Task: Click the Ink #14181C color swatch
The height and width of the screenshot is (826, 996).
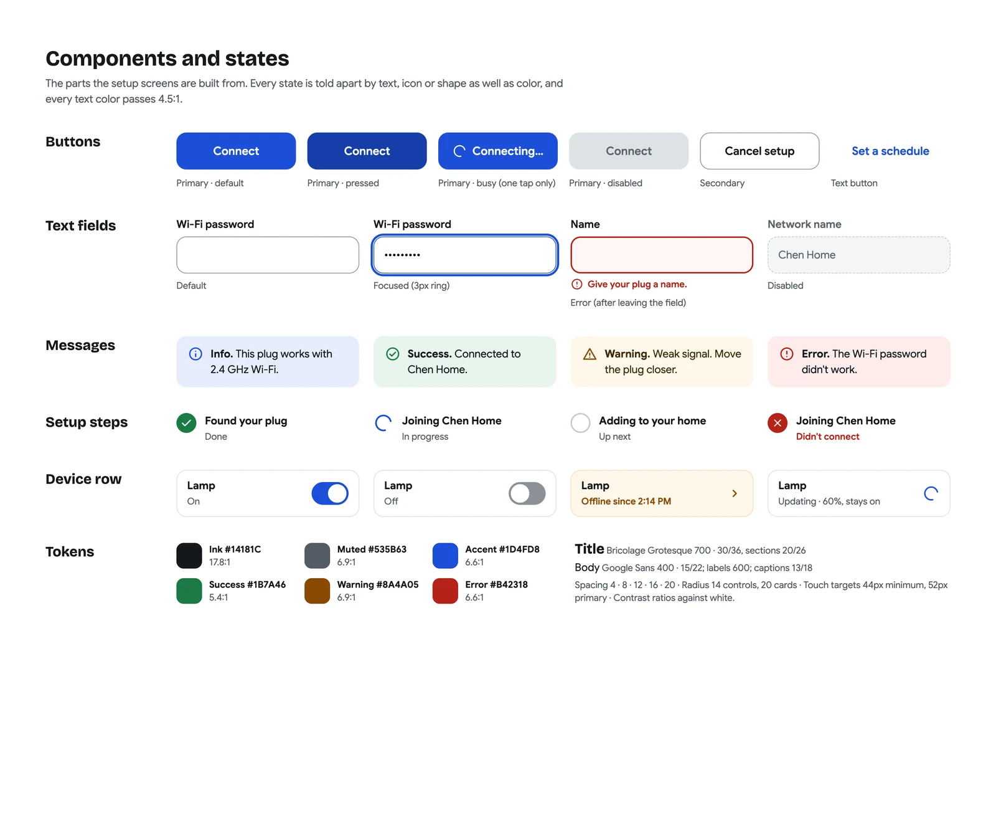Action: [x=189, y=556]
